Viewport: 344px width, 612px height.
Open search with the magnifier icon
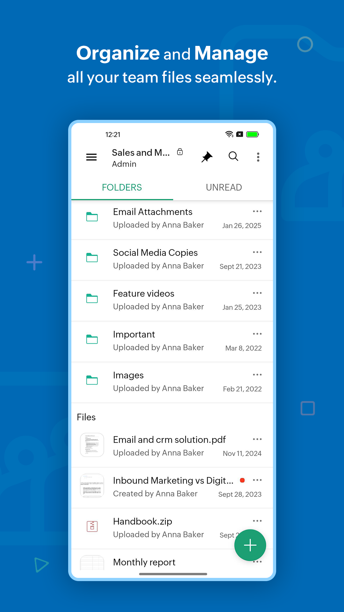[x=233, y=157]
